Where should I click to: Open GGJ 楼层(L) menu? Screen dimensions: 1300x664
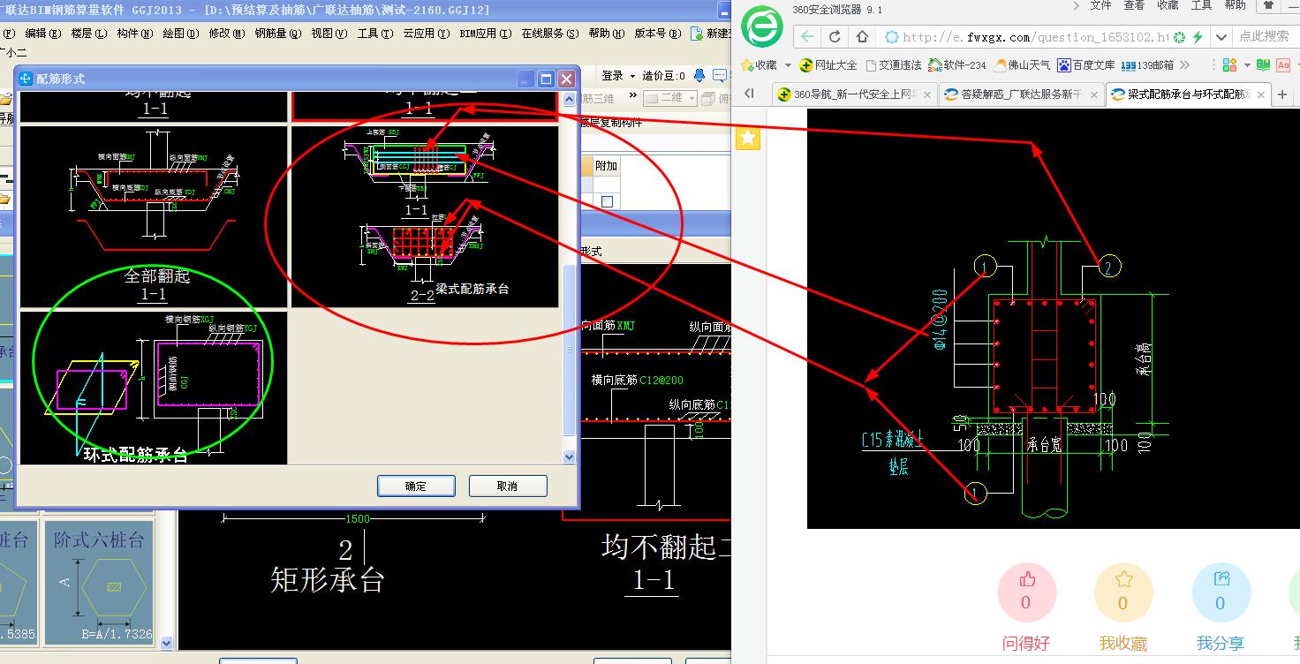[89, 34]
